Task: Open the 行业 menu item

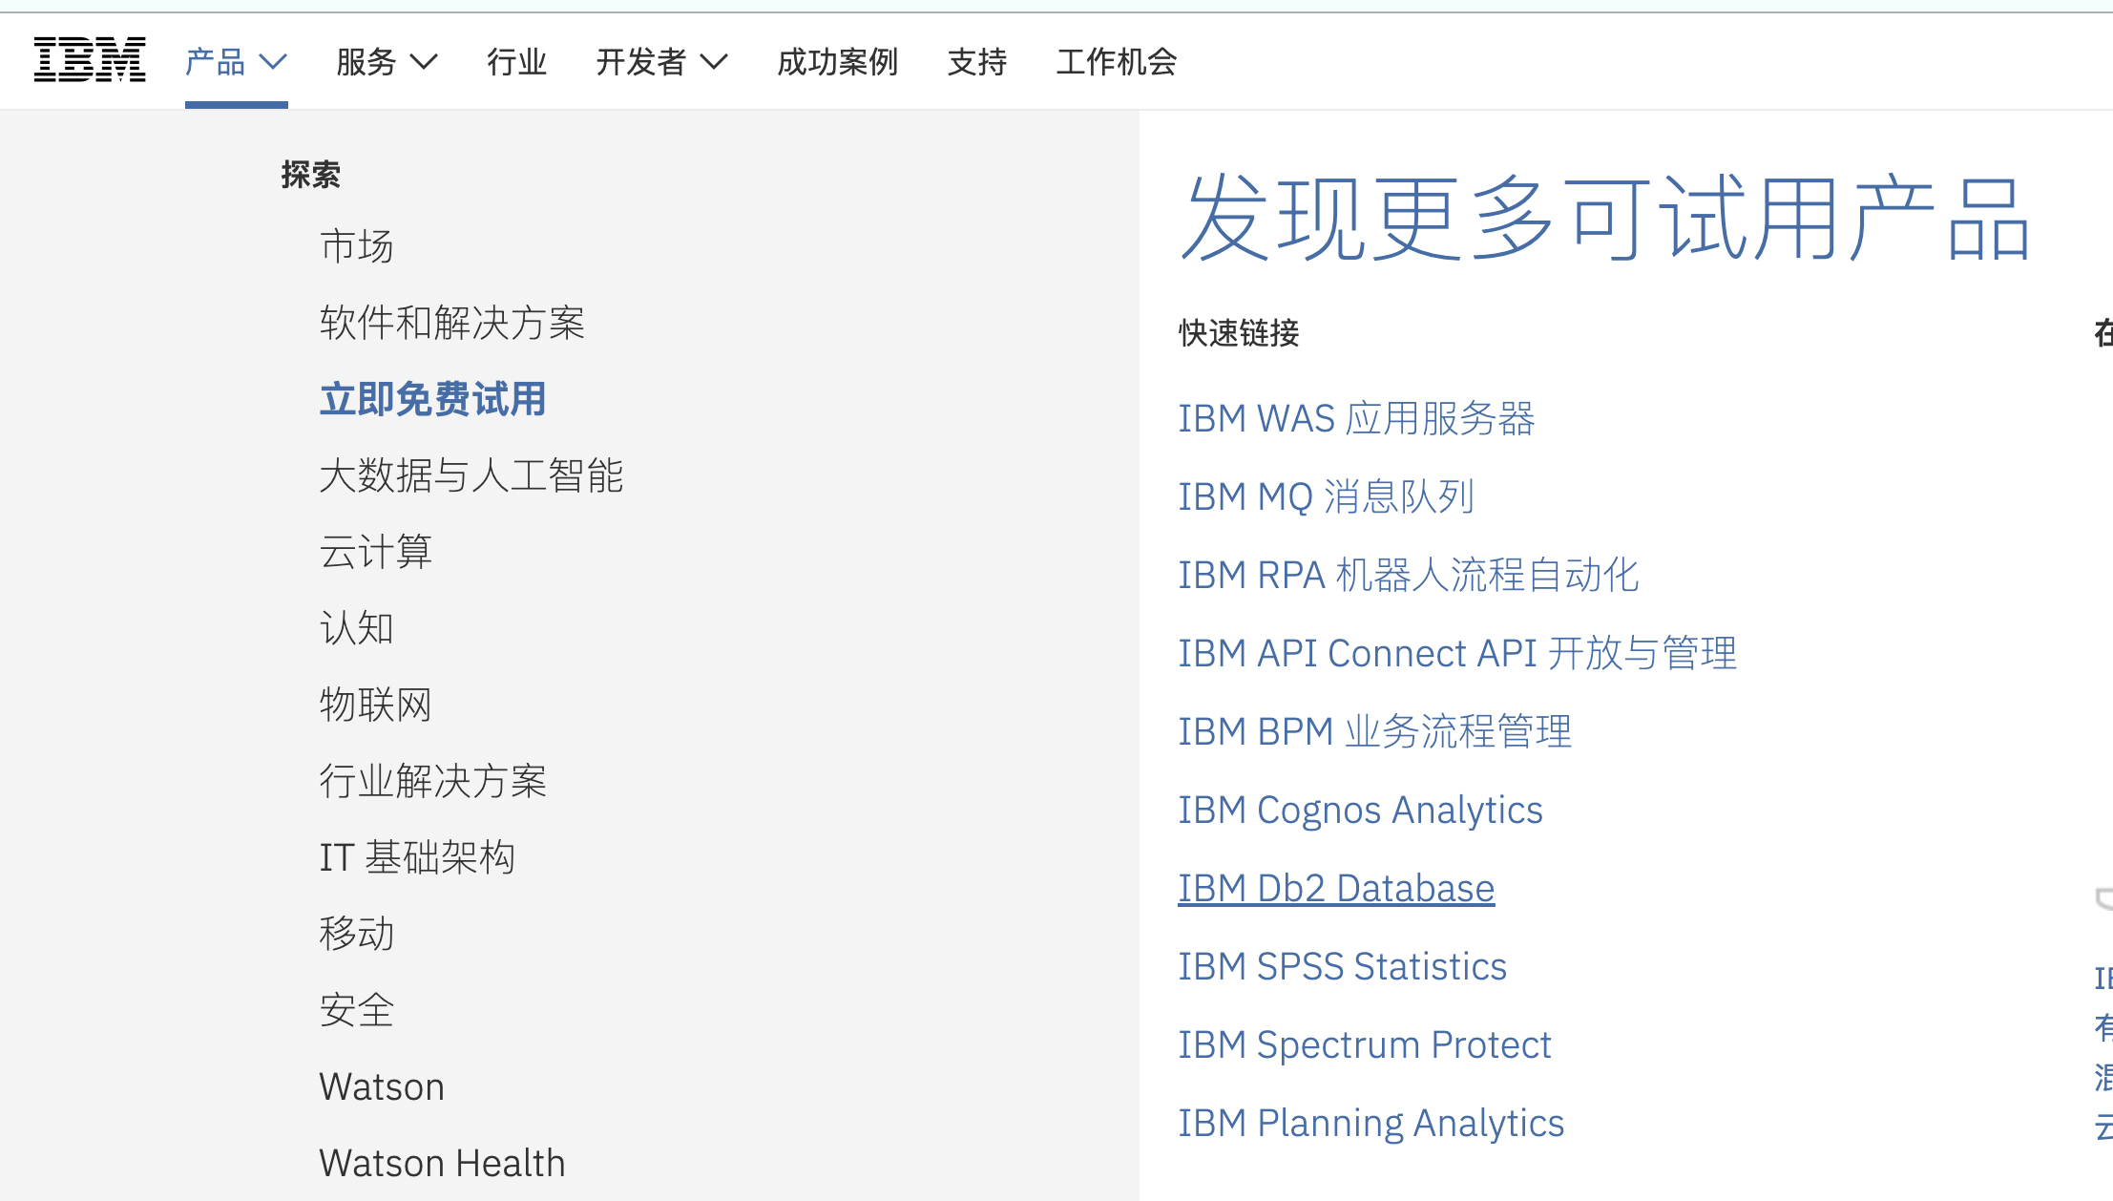Action: pos(516,62)
